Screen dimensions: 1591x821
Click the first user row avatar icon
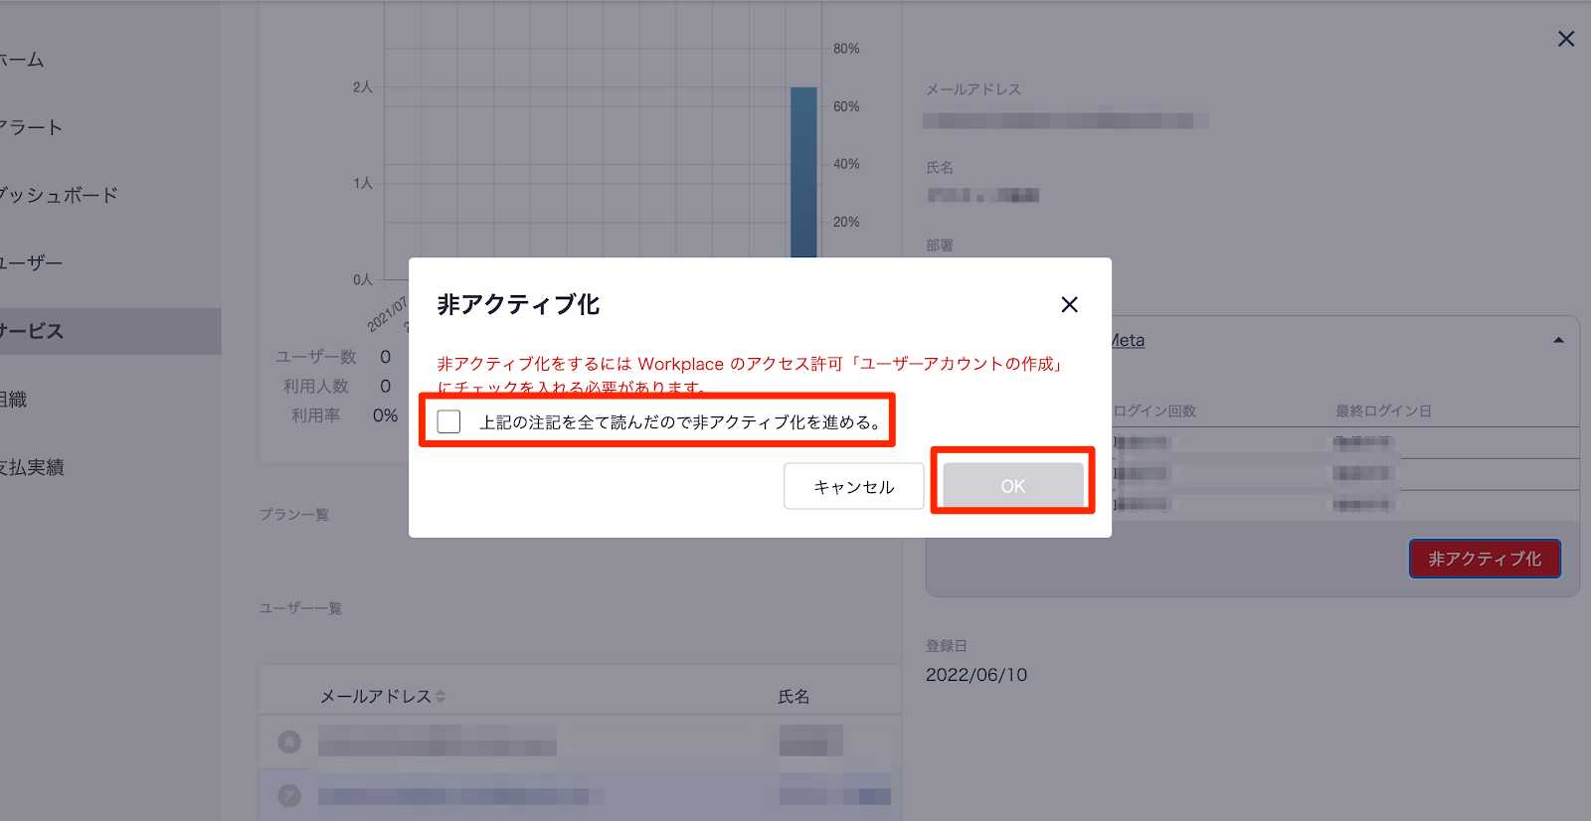coord(289,741)
